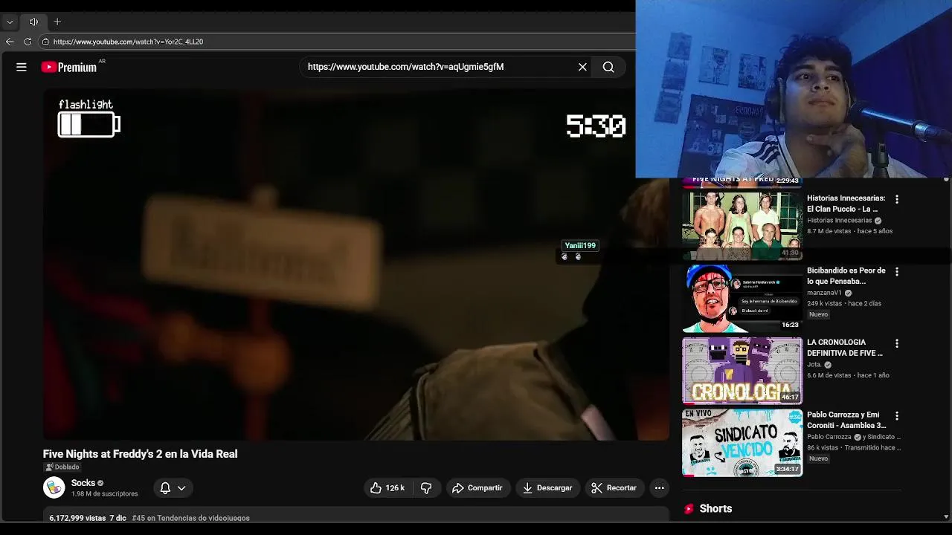Click the 1.98 M de suscriptores text

point(104,494)
